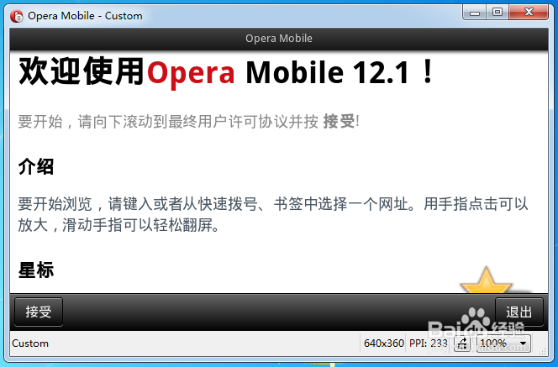The width and height of the screenshot is (558, 367).
Task: Click the 退出 exit button
Action: tap(519, 312)
